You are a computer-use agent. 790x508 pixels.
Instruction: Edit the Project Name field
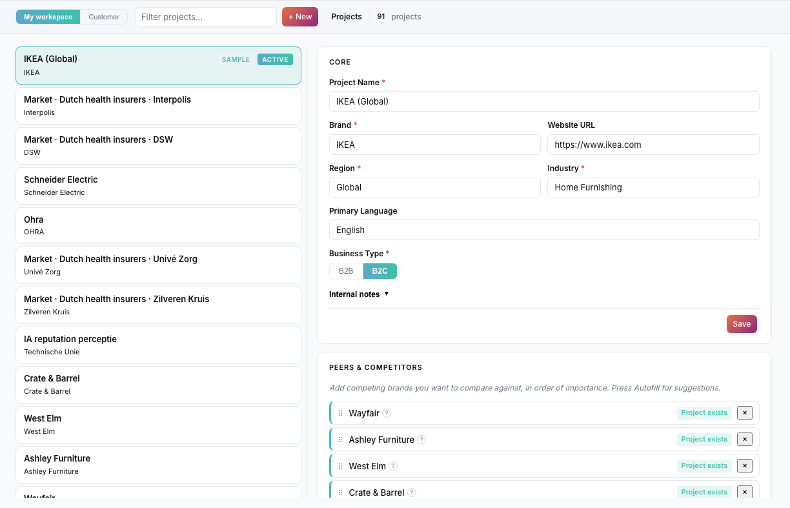coord(544,101)
